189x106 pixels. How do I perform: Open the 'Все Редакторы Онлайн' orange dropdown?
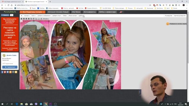click(32, 12)
